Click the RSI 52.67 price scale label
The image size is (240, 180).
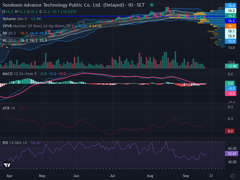pos(232,153)
